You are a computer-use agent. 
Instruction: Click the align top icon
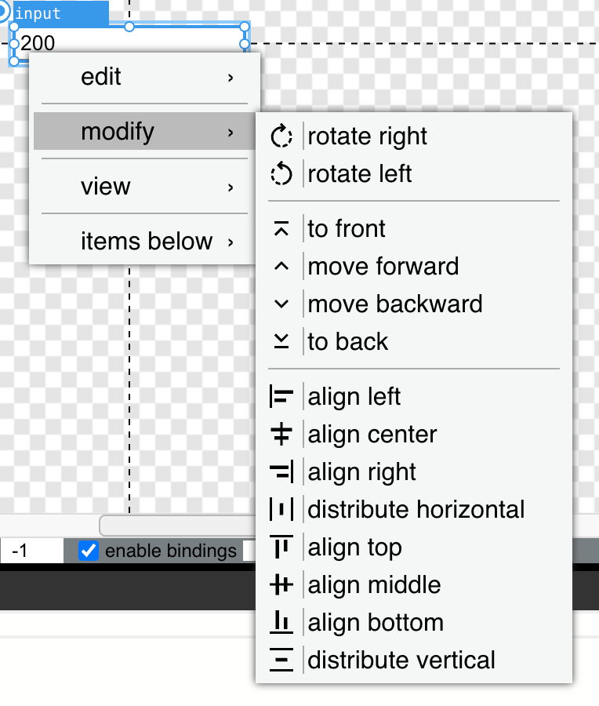point(281,548)
